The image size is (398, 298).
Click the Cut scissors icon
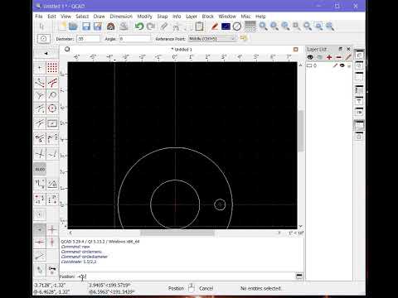point(176,26)
